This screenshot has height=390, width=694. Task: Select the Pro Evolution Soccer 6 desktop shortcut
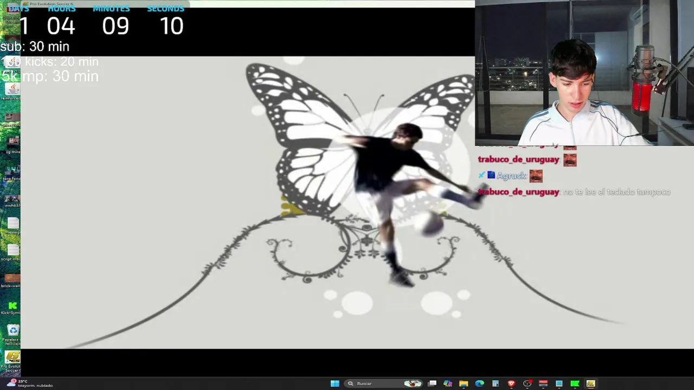pos(12,362)
